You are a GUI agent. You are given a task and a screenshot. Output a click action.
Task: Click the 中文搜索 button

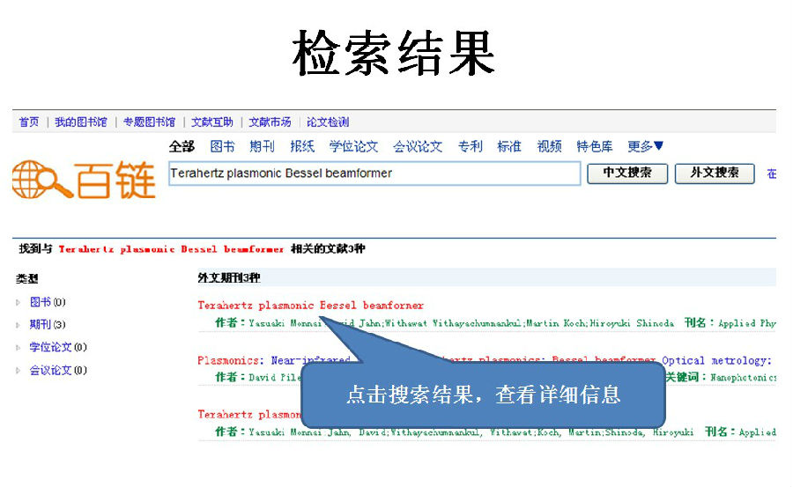point(627,173)
